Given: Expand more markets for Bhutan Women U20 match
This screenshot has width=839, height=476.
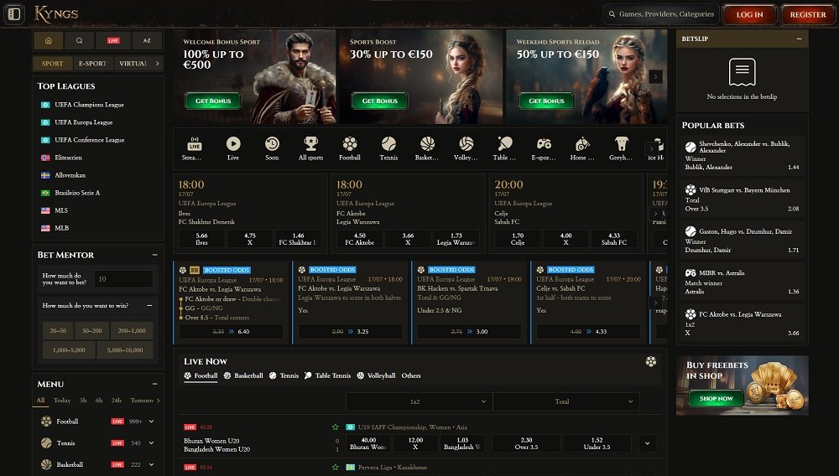Looking at the screenshot, I should click(x=648, y=443).
